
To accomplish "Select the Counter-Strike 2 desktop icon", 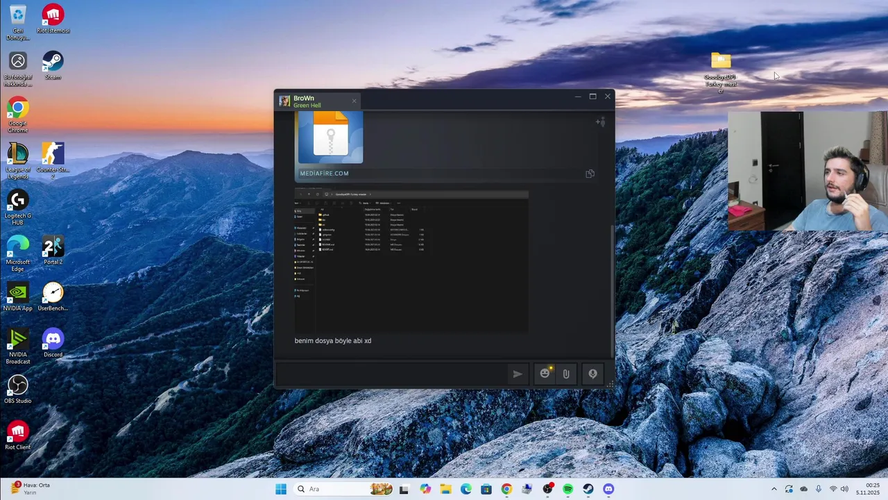I will pyautogui.click(x=53, y=161).
